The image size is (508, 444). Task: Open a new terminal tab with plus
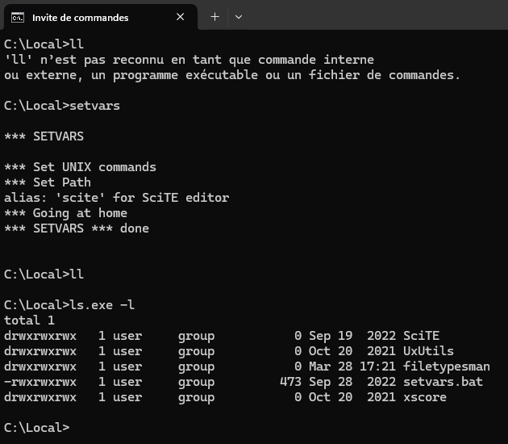pos(214,17)
